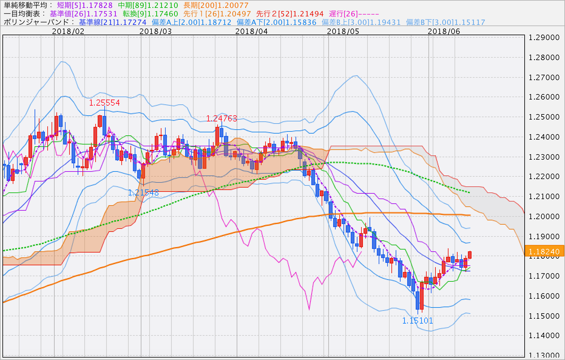The height and width of the screenshot is (360, 565).
Task: Click the lower 2-sigma band value 偏差A下[2.00]1.15836
Action: click(x=276, y=22)
